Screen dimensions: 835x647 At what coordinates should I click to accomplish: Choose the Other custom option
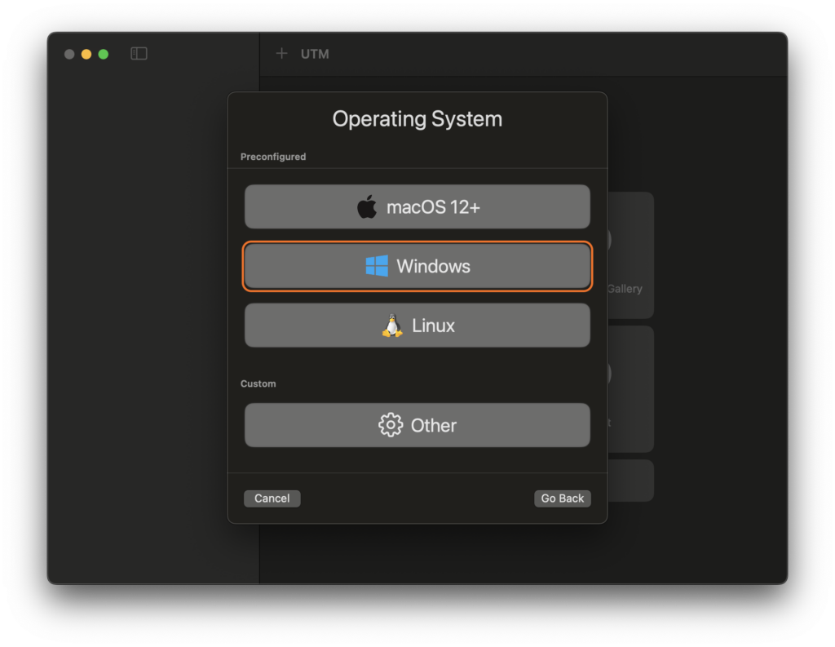pyautogui.click(x=417, y=425)
